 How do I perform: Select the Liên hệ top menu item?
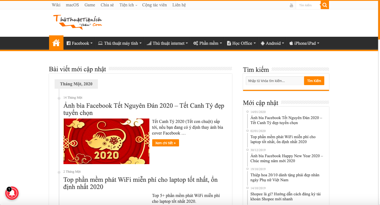(x=179, y=5)
